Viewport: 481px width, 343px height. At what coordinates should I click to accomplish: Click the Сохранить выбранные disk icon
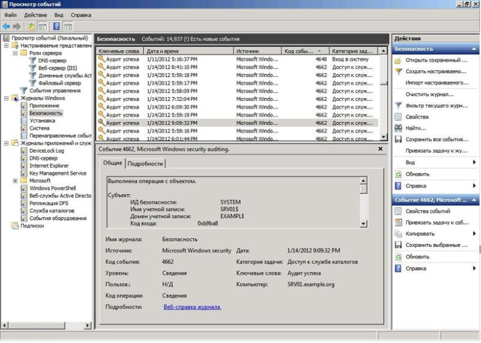398,245
